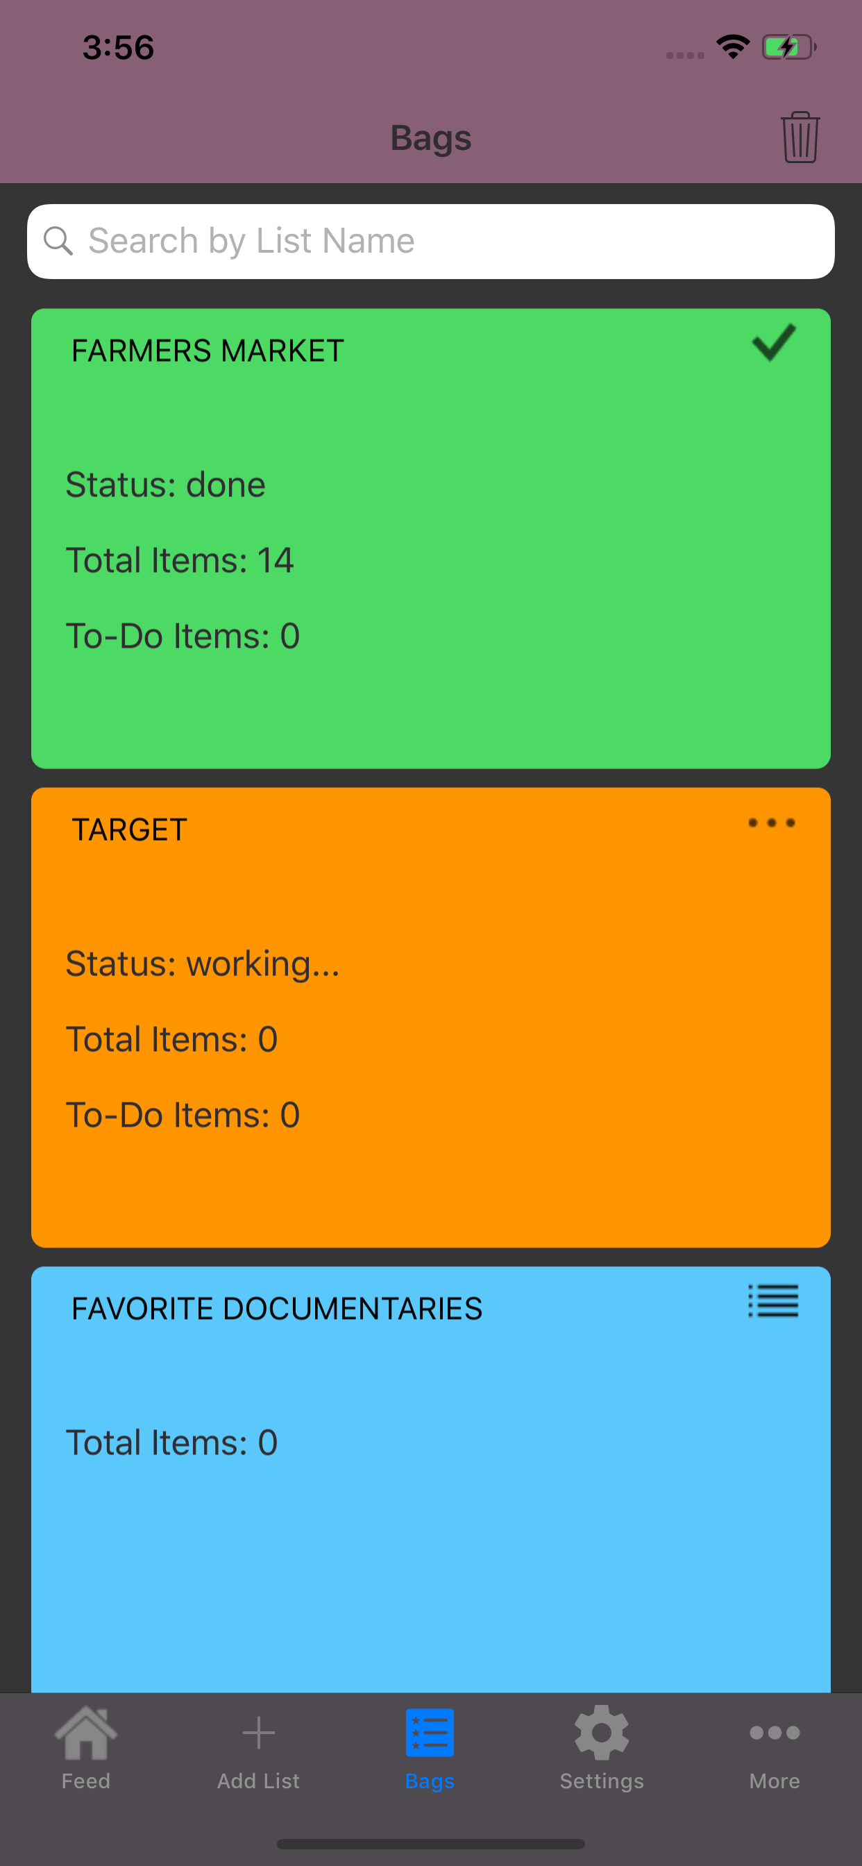
Task: Tap the trash icon to delete lists
Action: pyautogui.click(x=800, y=137)
